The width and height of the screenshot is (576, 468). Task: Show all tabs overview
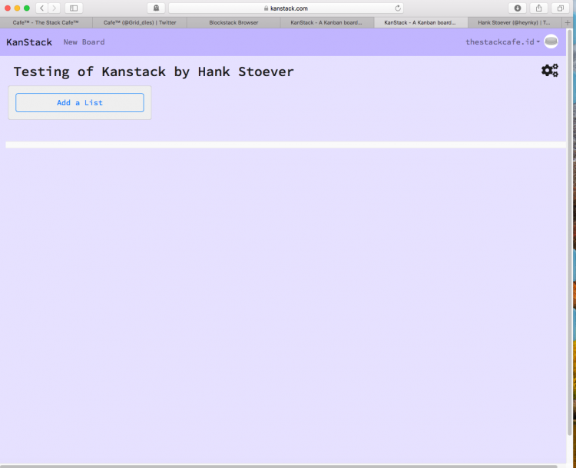click(561, 8)
